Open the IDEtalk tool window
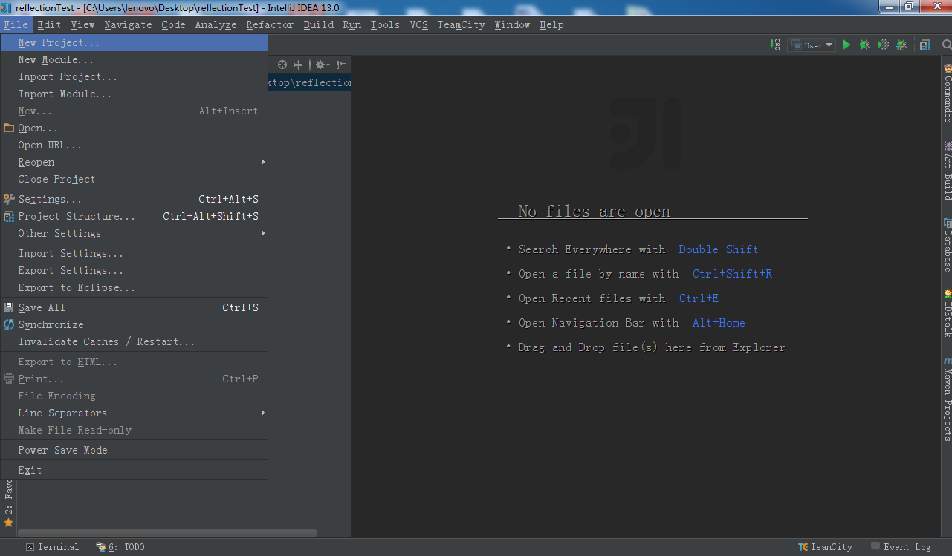952x556 pixels. click(x=948, y=313)
